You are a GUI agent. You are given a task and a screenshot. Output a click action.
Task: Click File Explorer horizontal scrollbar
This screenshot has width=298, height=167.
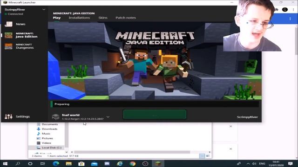pyautogui.click(x=132, y=152)
